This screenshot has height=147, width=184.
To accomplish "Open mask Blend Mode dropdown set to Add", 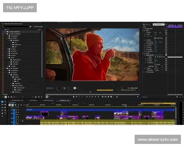I will 159,66.
